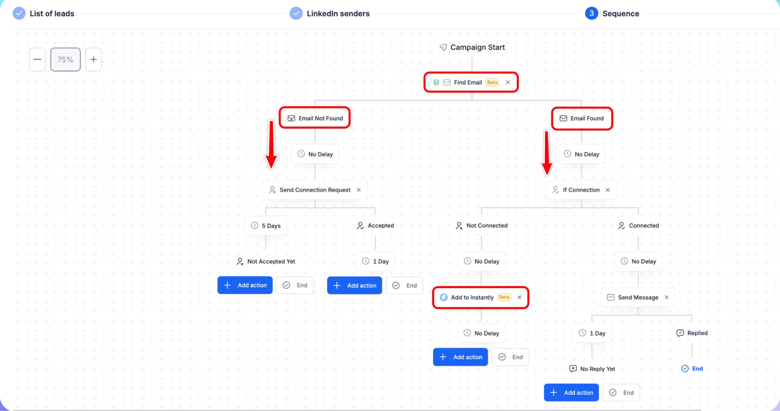Delete the Send Connection Request step
The height and width of the screenshot is (411, 780).
pyautogui.click(x=359, y=190)
